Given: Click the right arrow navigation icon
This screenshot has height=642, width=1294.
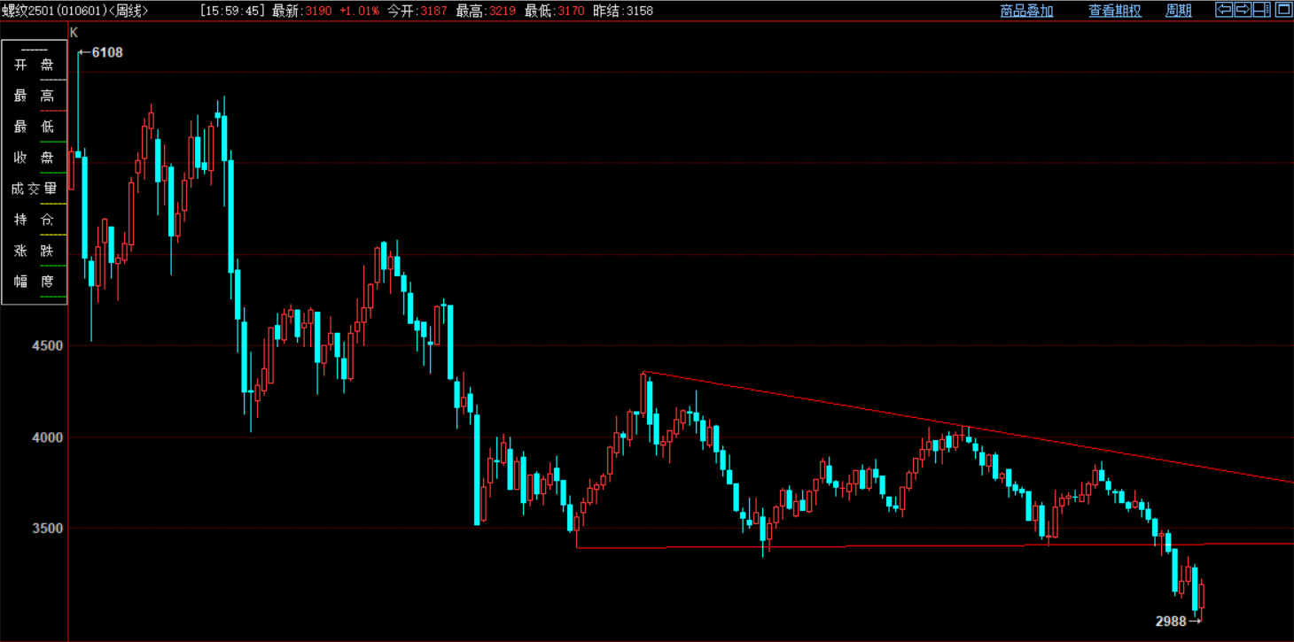Looking at the screenshot, I should (1243, 10).
